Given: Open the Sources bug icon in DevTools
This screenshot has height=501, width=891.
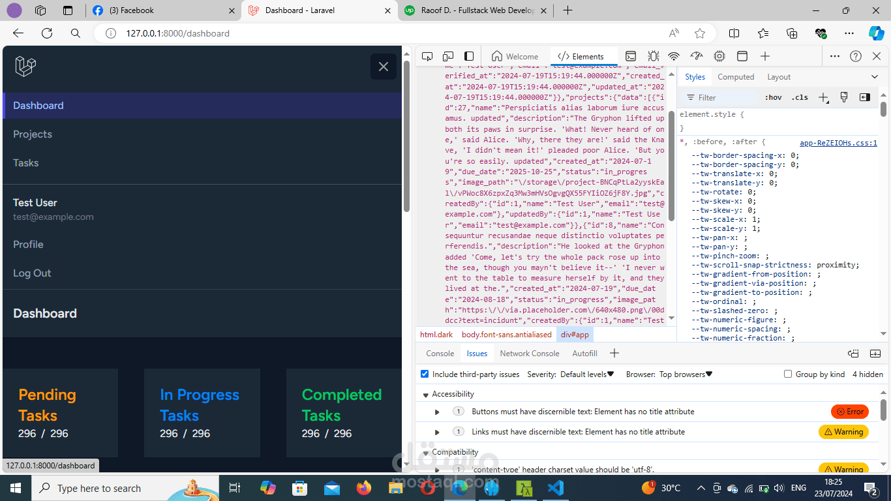Looking at the screenshot, I should point(653,56).
